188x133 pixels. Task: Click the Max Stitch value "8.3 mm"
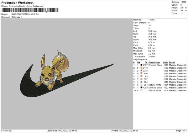pyautogui.click(x=152, y=48)
